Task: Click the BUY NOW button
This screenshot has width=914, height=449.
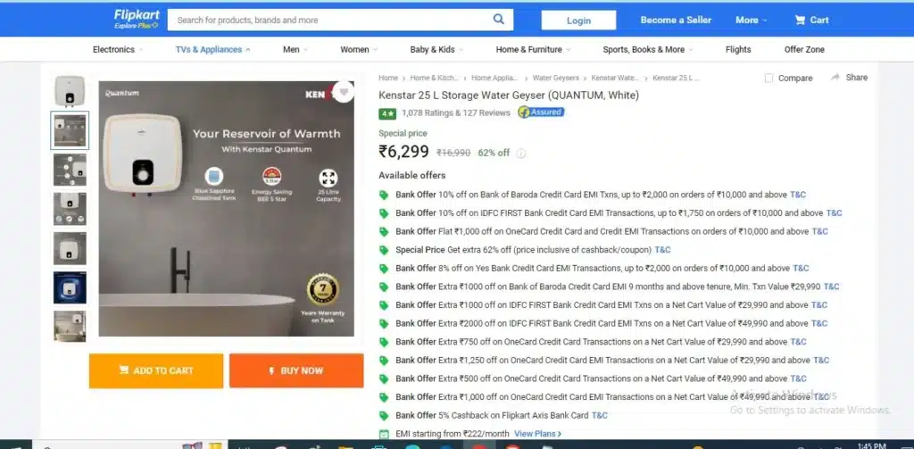Action: pyautogui.click(x=296, y=370)
